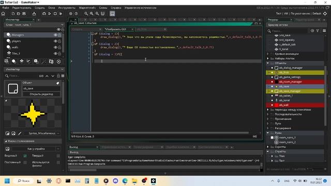This screenshot has width=331, height=186.
Task: Toggle visibility of walls layer
Action: coord(55,47)
